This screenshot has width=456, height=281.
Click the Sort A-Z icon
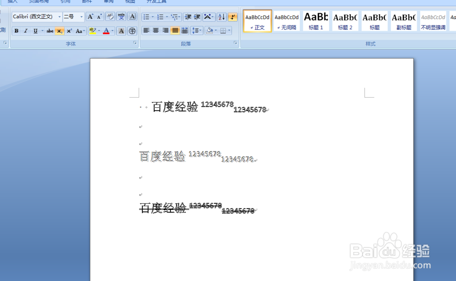click(222, 17)
